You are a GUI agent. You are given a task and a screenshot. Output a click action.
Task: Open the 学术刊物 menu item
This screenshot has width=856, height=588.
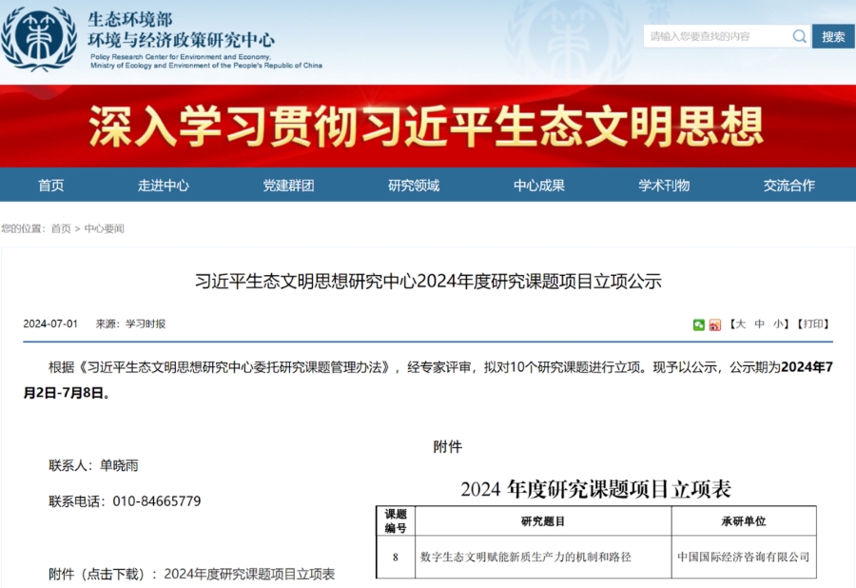coord(664,186)
